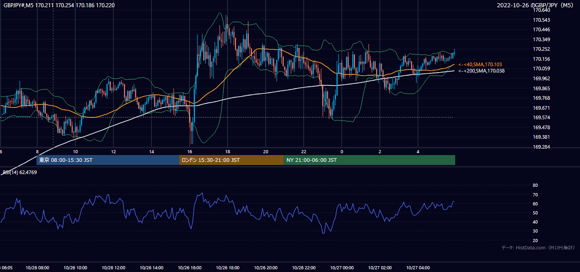Image resolution: width=580 pixels, height=272 pixels.
Task: Click hour marker 16 above the session bars
Action: pos(190,151)
